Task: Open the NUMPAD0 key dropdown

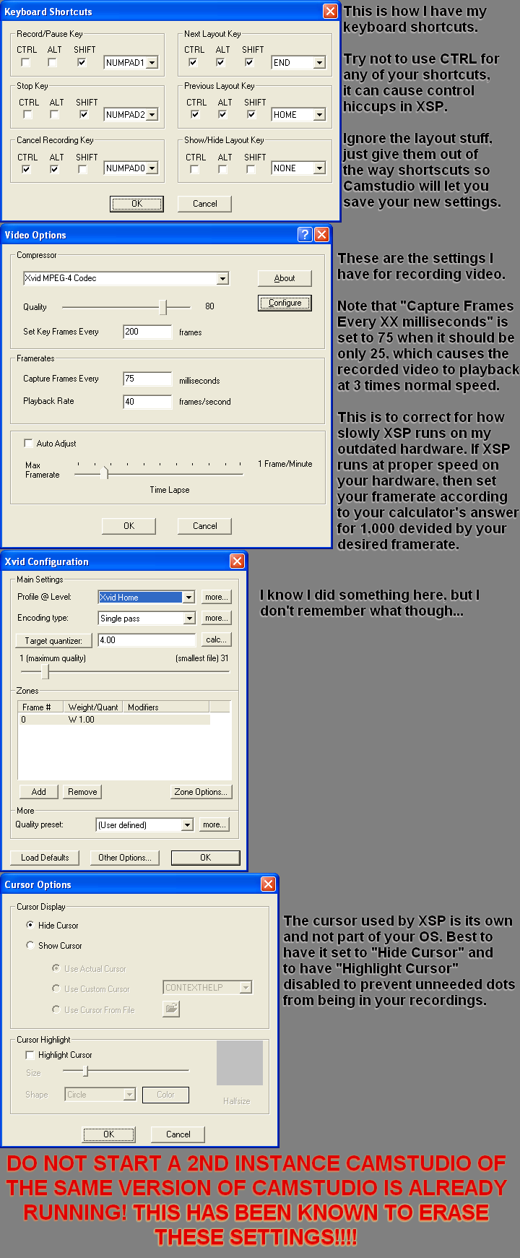Action: [152, 168]
